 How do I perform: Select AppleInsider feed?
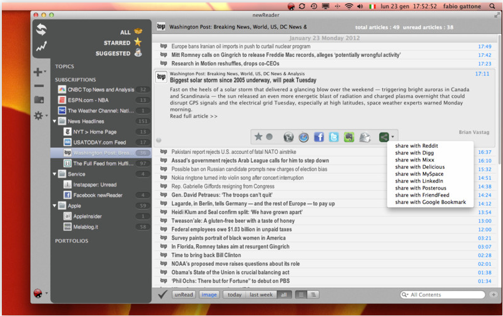(101, 217)
